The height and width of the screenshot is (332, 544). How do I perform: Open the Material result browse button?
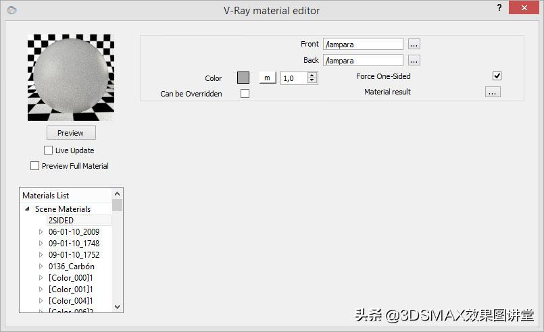493,92
